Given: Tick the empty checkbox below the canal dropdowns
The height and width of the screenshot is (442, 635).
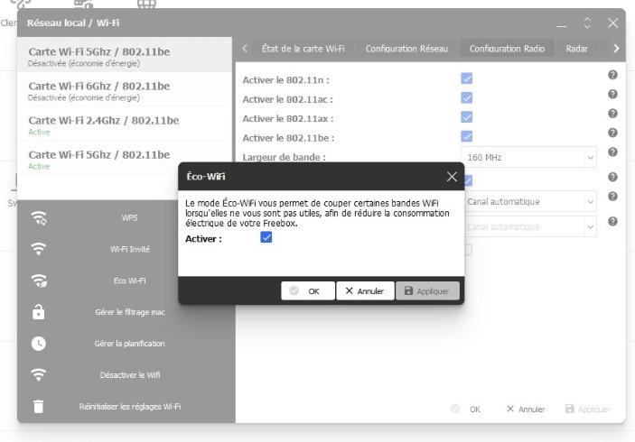Looking at the screenshot, I should click(469, 250).
